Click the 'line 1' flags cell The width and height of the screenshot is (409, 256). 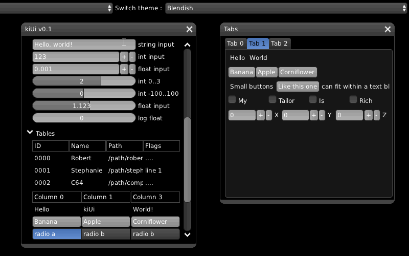153,170
